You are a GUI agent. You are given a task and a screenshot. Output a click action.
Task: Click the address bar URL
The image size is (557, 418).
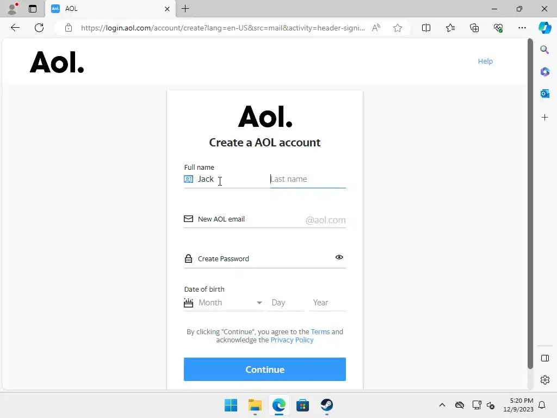tap(222, 28)
